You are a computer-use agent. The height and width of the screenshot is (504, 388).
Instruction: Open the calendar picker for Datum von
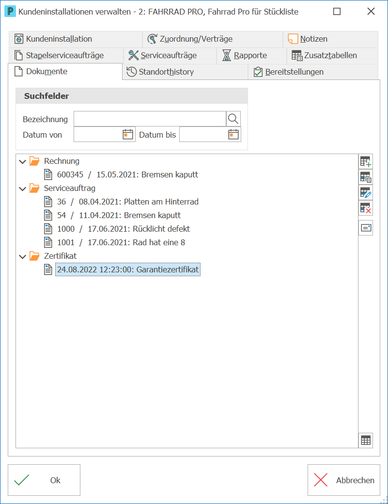128,134
